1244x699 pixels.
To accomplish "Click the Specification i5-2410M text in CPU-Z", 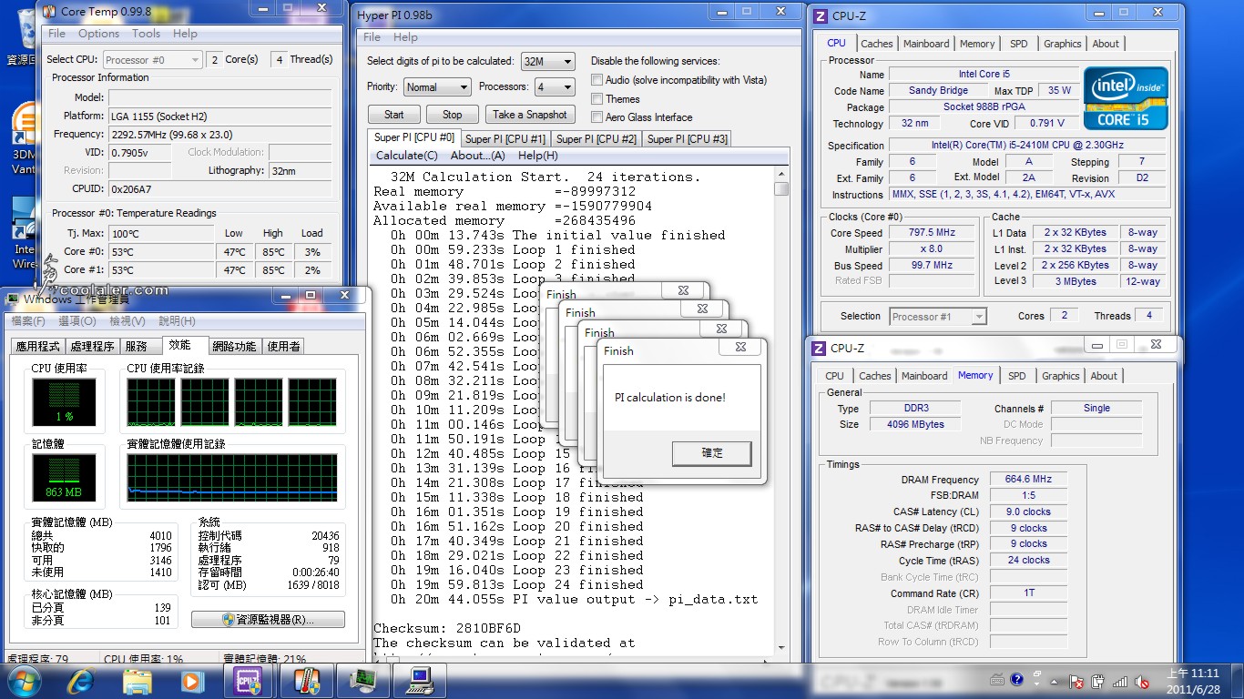I will point(1026,146).
